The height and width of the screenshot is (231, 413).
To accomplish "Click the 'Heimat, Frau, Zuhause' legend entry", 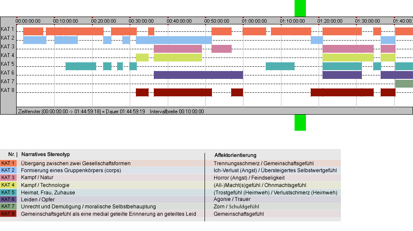I will coord(48,192).
